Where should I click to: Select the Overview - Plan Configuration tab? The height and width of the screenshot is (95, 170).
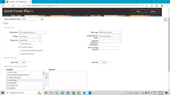(x=18, y=2)
